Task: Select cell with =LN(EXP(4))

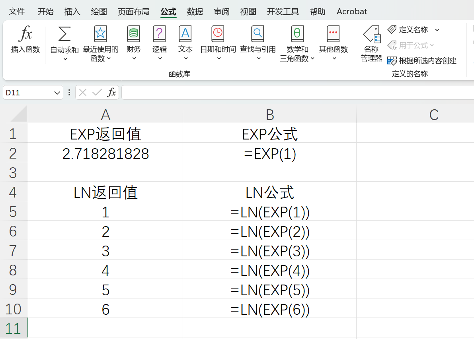Action: point(270,270)
